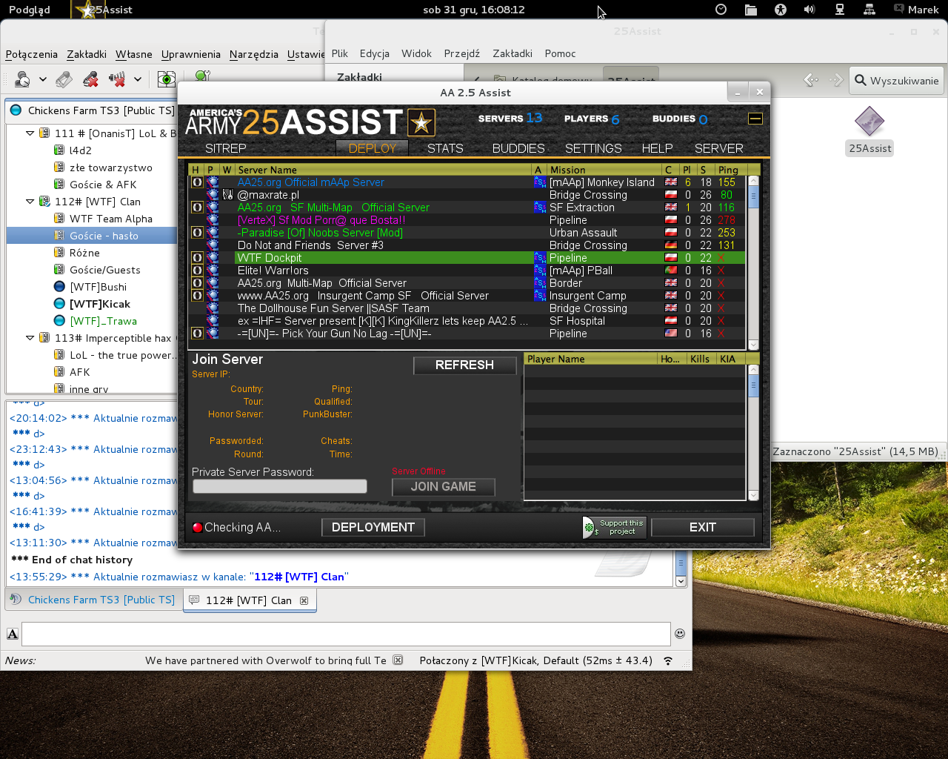Click the DEPLOYMENT button
Image resolution: width=948 pixels, height=759 pixels.
click(373, 527)
